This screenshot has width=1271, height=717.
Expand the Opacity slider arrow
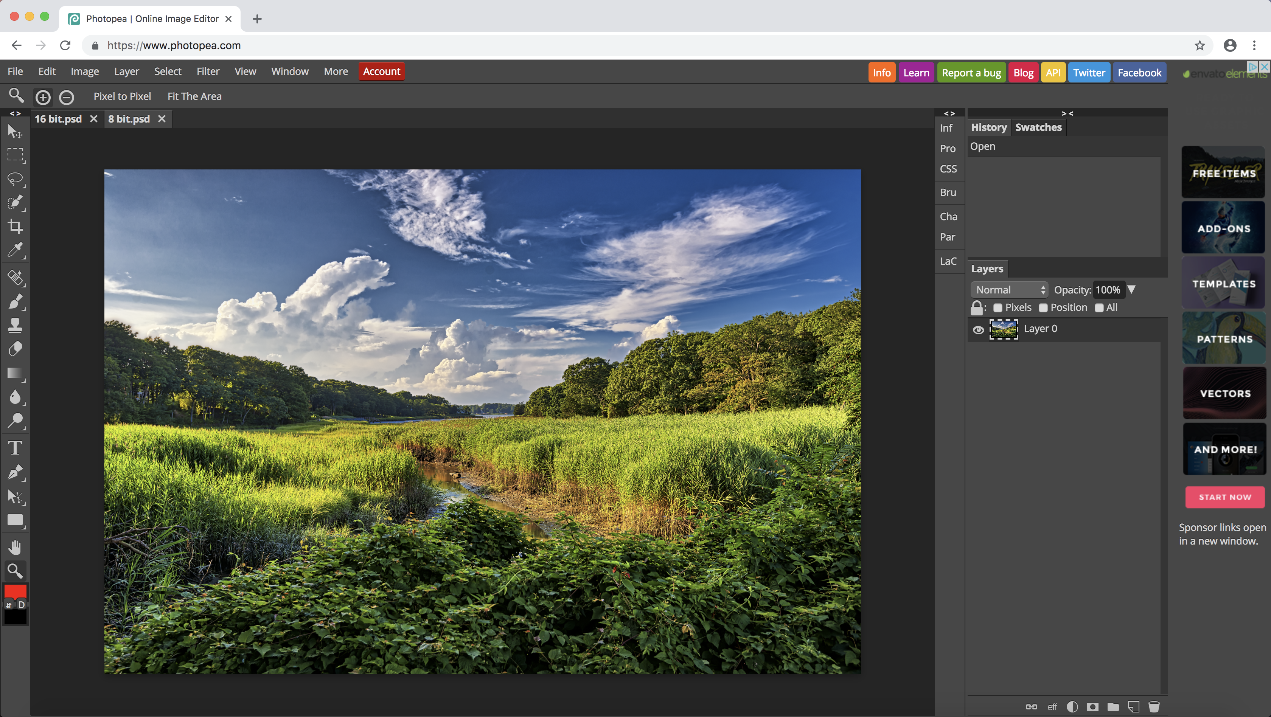point(1132,289)
